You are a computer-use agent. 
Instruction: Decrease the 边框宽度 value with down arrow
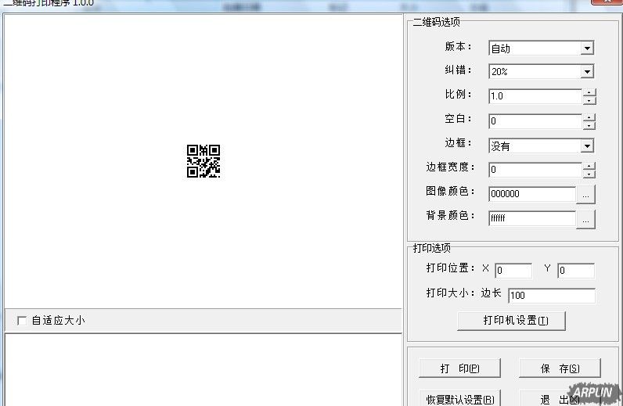pyautogui.click(x=589, y=174)
